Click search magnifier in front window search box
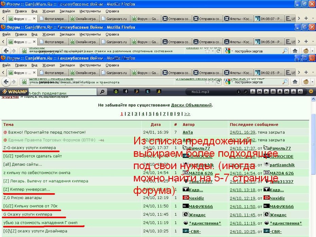 point(285,82)
